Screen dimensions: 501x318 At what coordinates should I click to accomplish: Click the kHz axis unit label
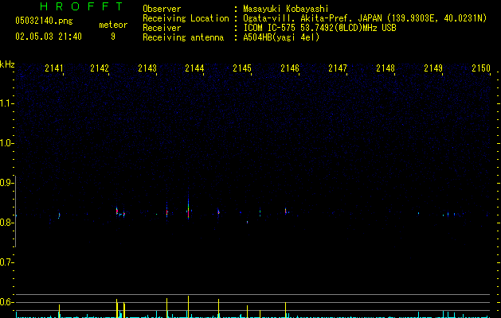pyautogui.click(x=7, y=64)
